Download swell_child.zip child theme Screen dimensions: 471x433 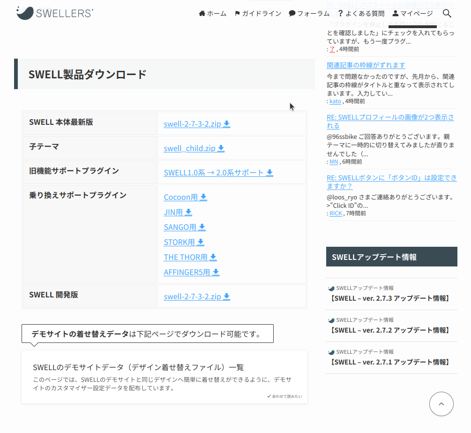194,148
